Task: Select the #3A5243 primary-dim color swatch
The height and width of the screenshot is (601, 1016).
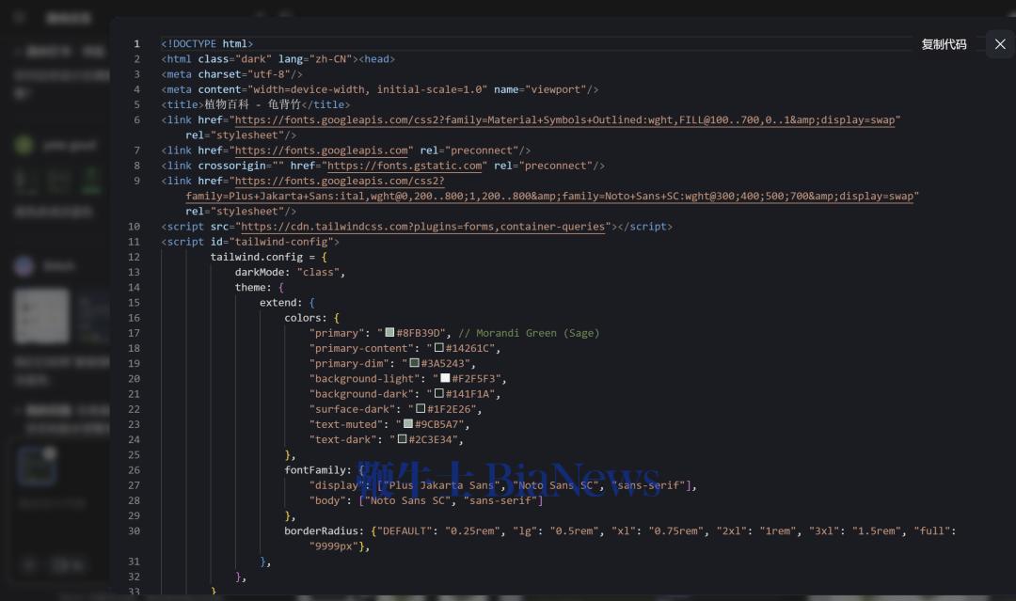Action: (414, 363)
